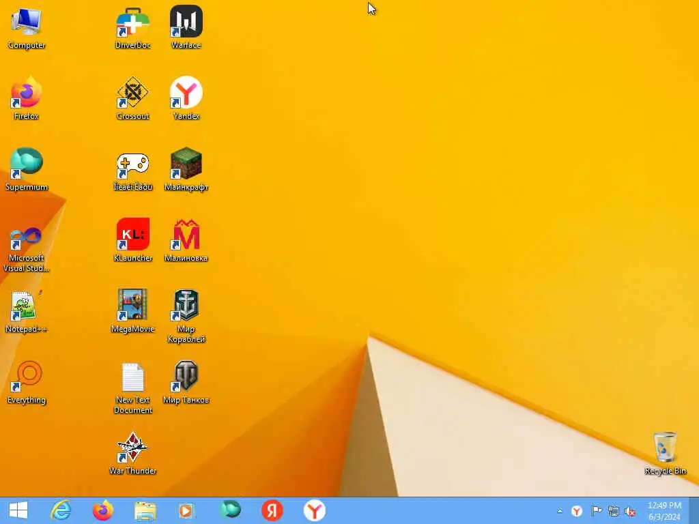Select the Малиновка shortcut icon
699x524 pixels.
186,239
